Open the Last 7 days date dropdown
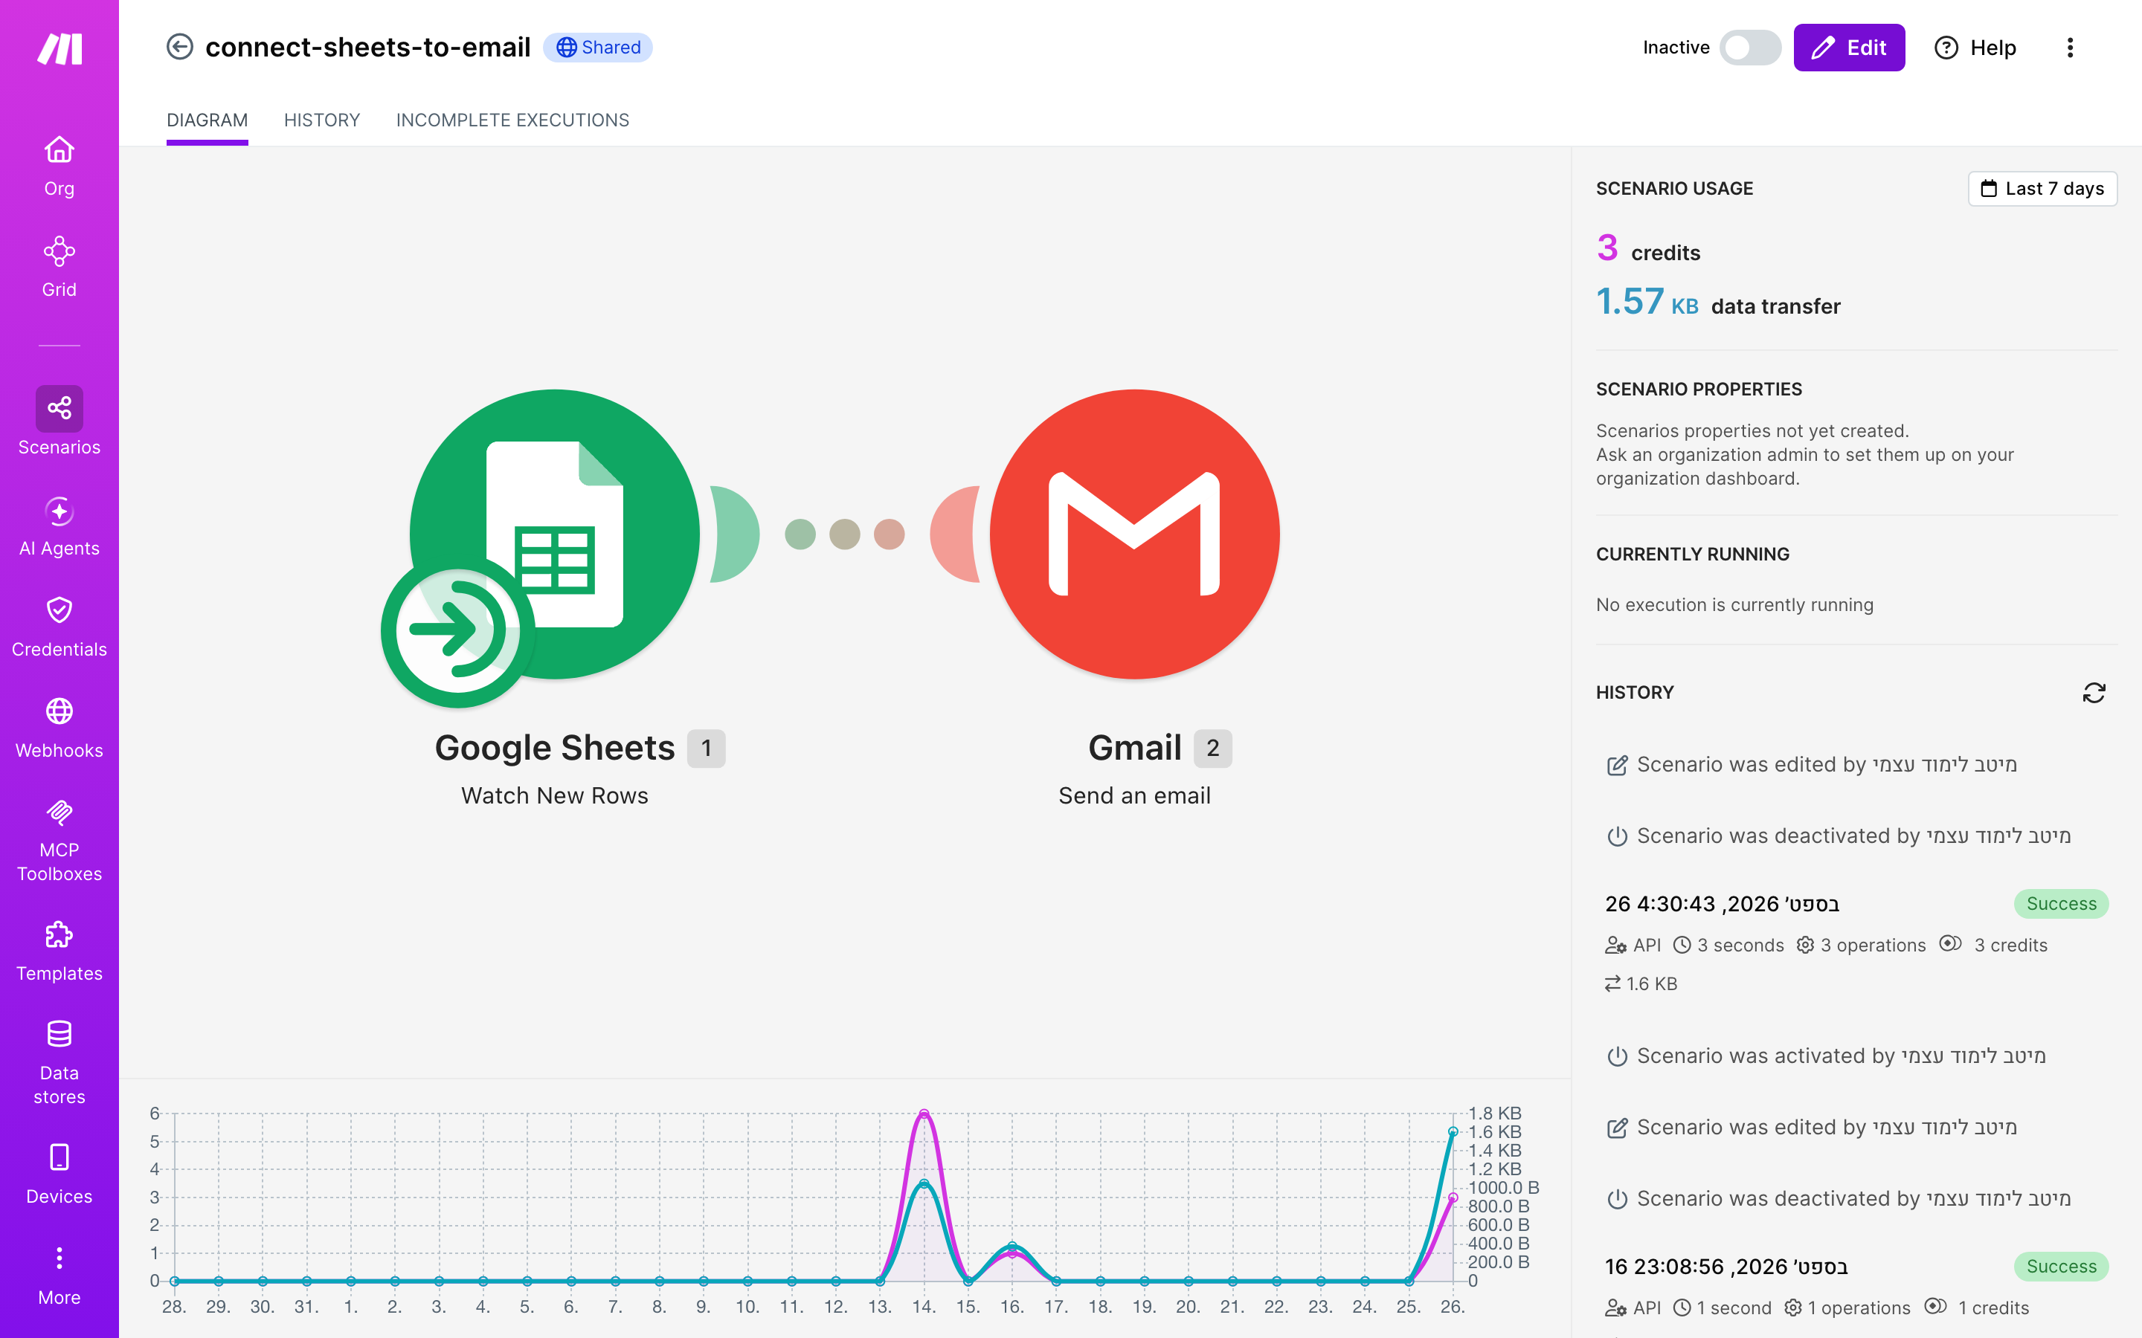Image resolution: width=2142 pixels, height=1338 pixels. tap(2042, 189)
